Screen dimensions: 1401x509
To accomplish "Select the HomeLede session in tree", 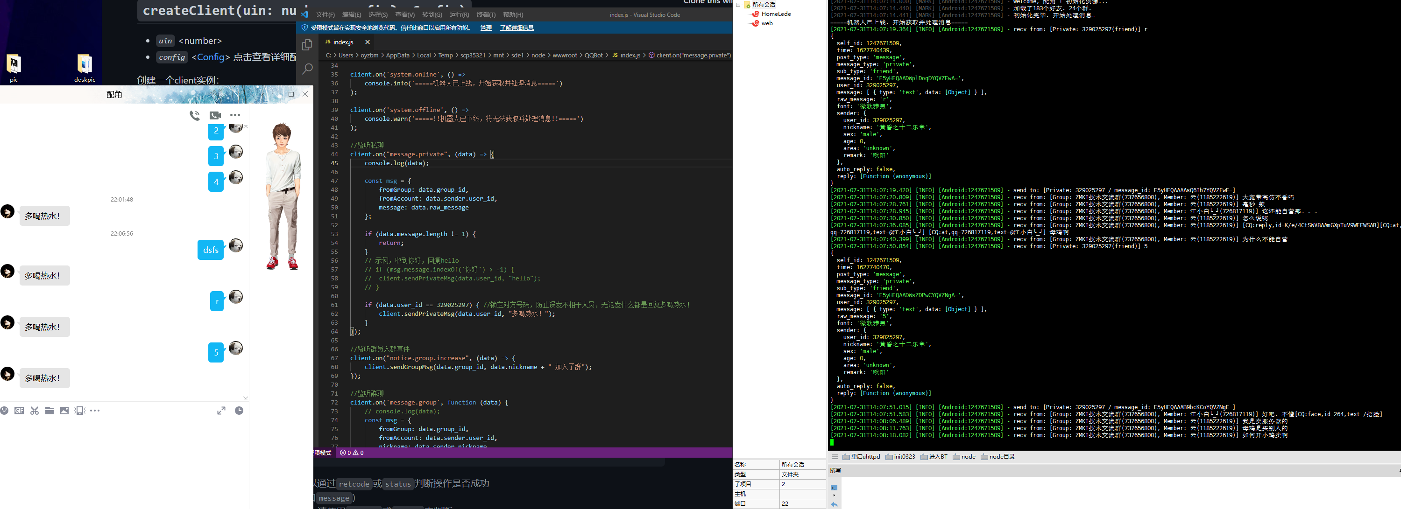I will (776, 14).
